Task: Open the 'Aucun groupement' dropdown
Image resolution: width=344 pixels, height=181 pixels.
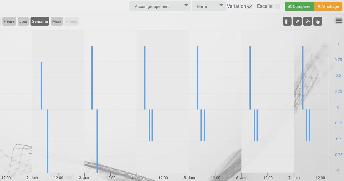Action: pyautogui.click(x=160, y=6)
